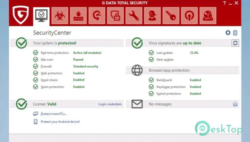
Task: Click the Browser/app protection heading
Action: (x=169, y=70)
